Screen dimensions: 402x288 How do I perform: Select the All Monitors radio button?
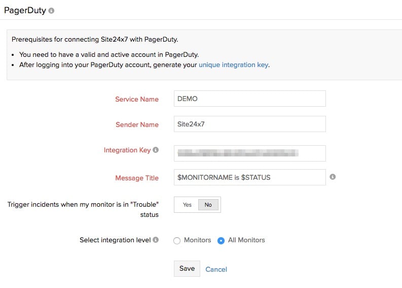click(x=221, y=241)
